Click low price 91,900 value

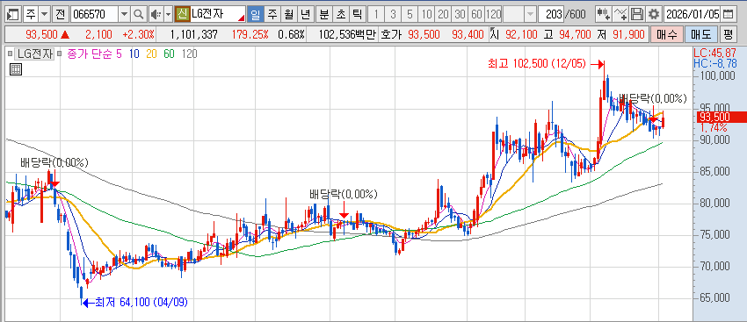pyautogui.click(x=628, y=34)
